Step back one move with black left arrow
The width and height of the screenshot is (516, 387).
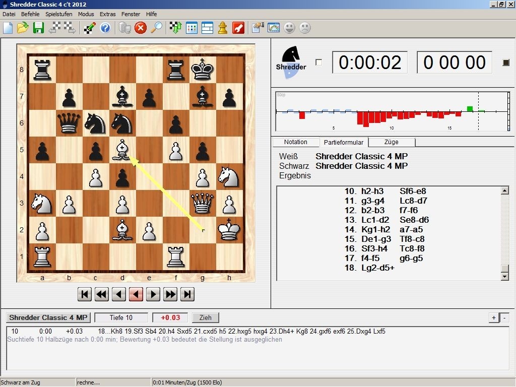point(119,294)
